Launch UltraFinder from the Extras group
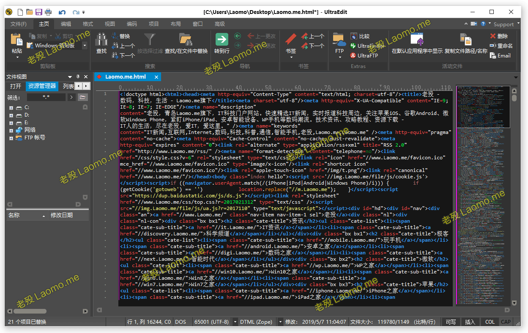Image resolution: width=528 pixels, height=333 pixels. tap(367, 46)
